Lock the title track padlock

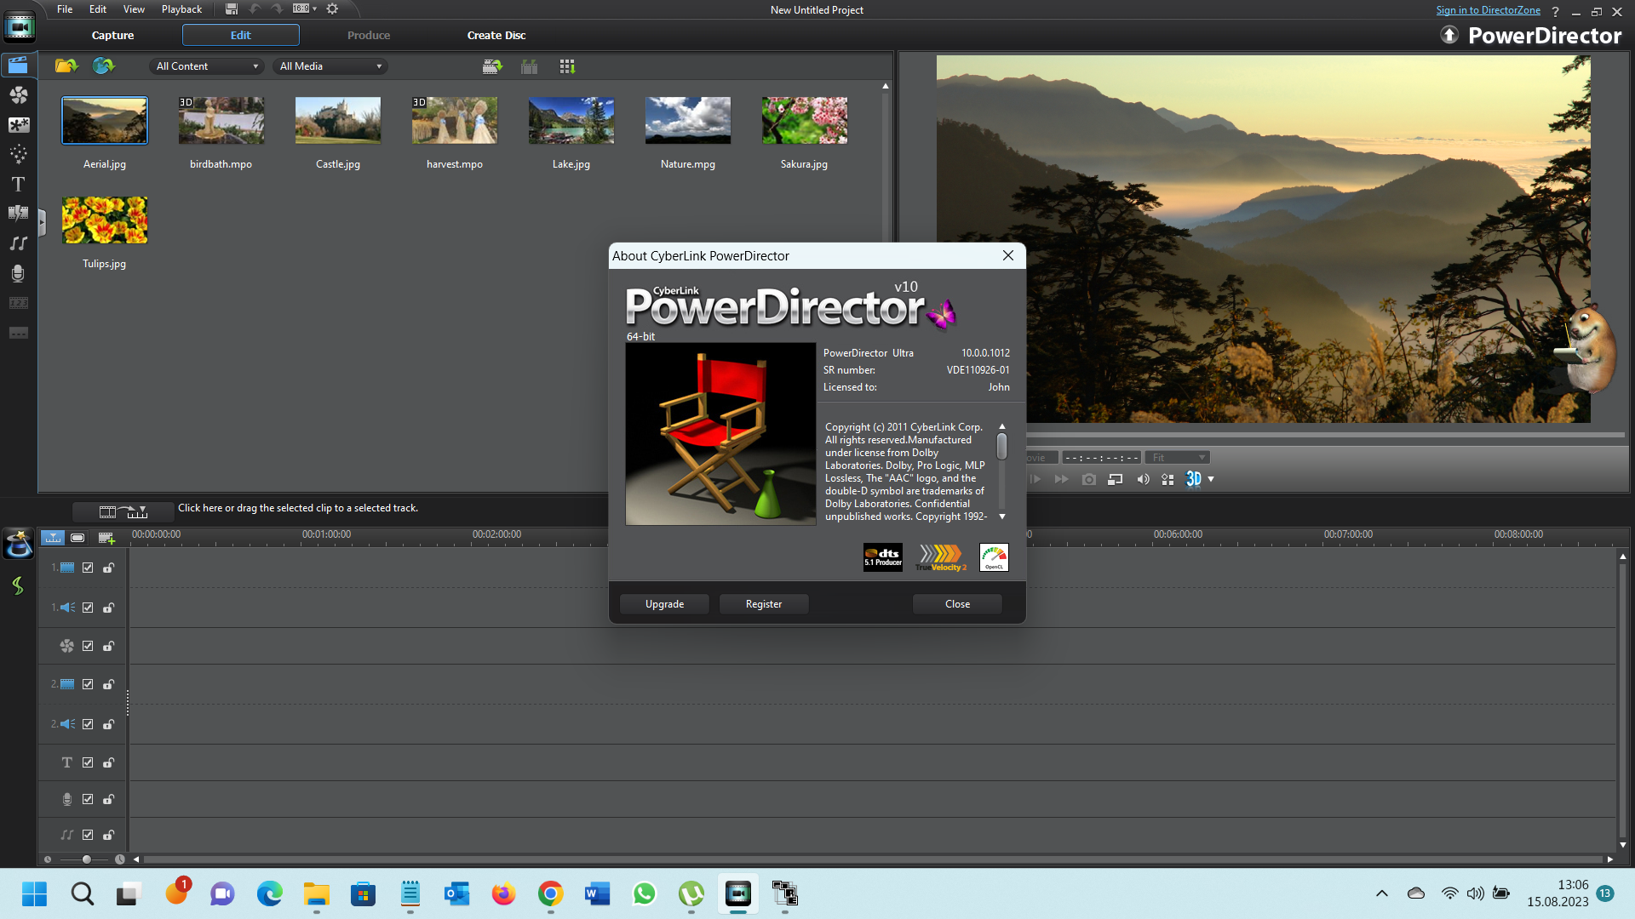[x=109, y=762]
